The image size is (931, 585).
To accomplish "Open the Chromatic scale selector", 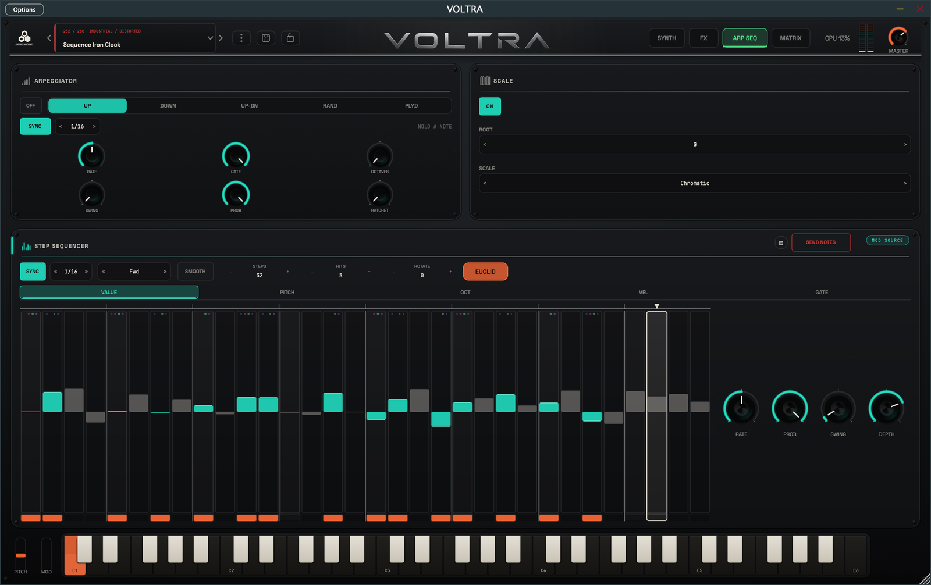I will pos(695,183).
